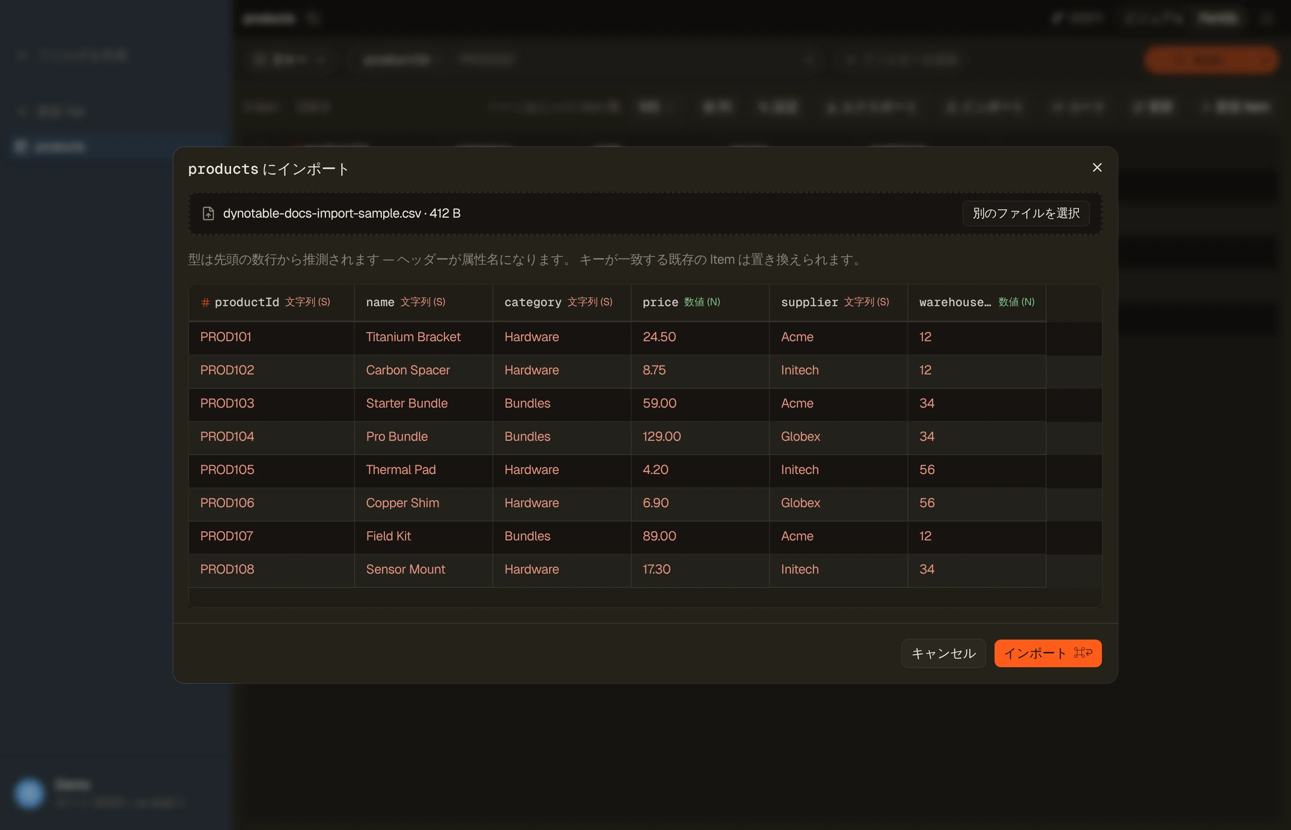This screenshot has height=830, width=1291.
Task: Click the PROD104 cell
Action: (272, 437)
